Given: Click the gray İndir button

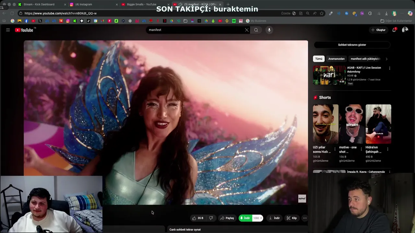Looking at the screenshot, I should (x=274, y=218).
